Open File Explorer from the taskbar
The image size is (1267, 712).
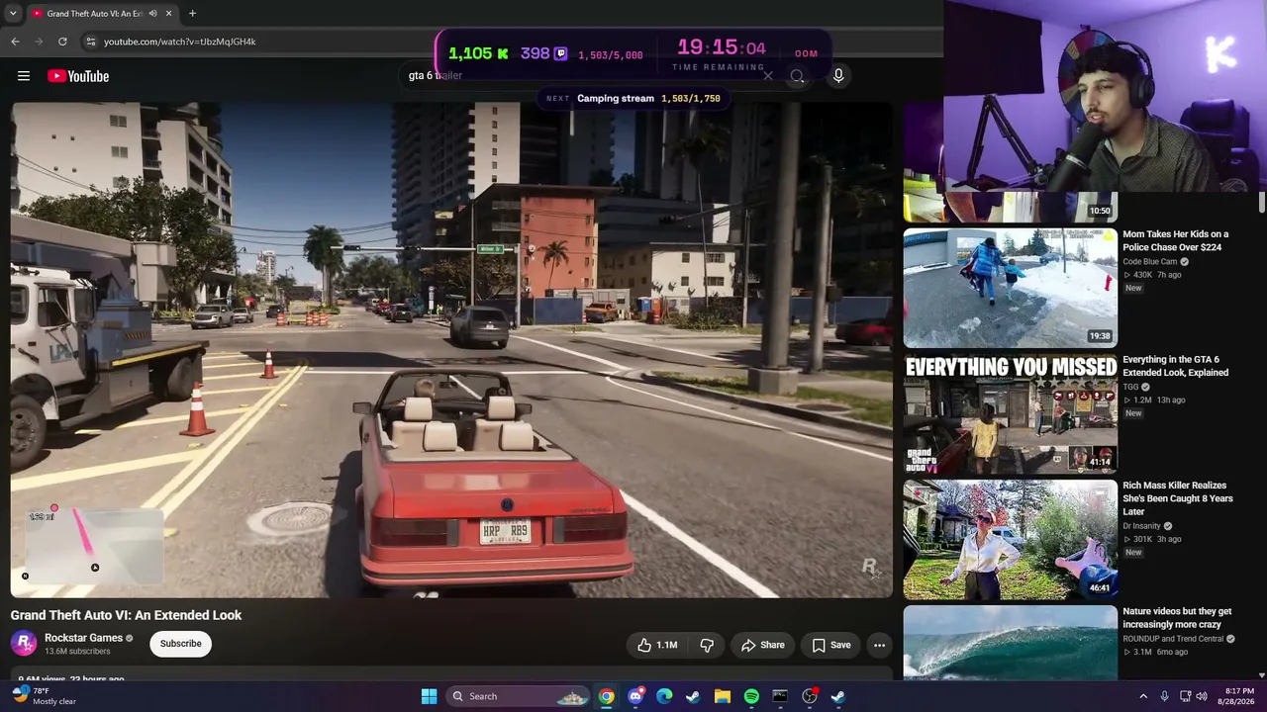point(723,696)
